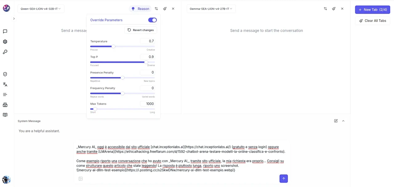Click the app logo at top left
The height and width of the screenshot is (187, 394).
point(6,8)
